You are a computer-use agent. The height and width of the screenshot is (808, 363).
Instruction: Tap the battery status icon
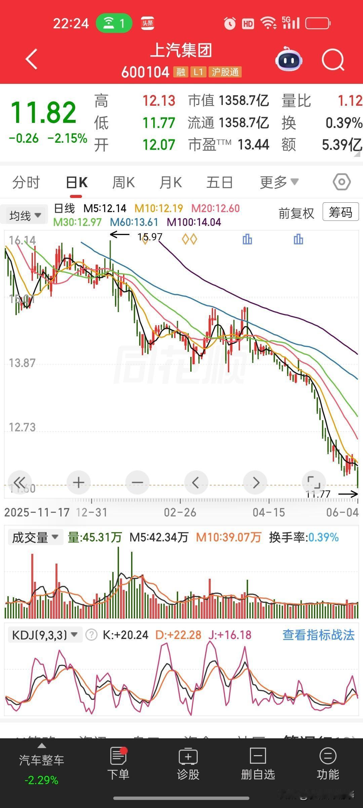[x=318, y=23]
